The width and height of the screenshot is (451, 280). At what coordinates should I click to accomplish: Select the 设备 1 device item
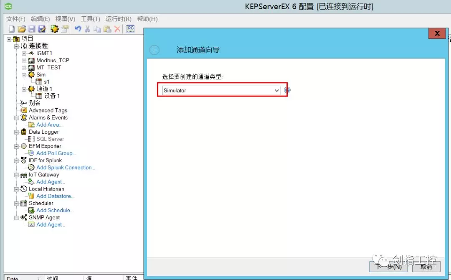click(52, 96)
